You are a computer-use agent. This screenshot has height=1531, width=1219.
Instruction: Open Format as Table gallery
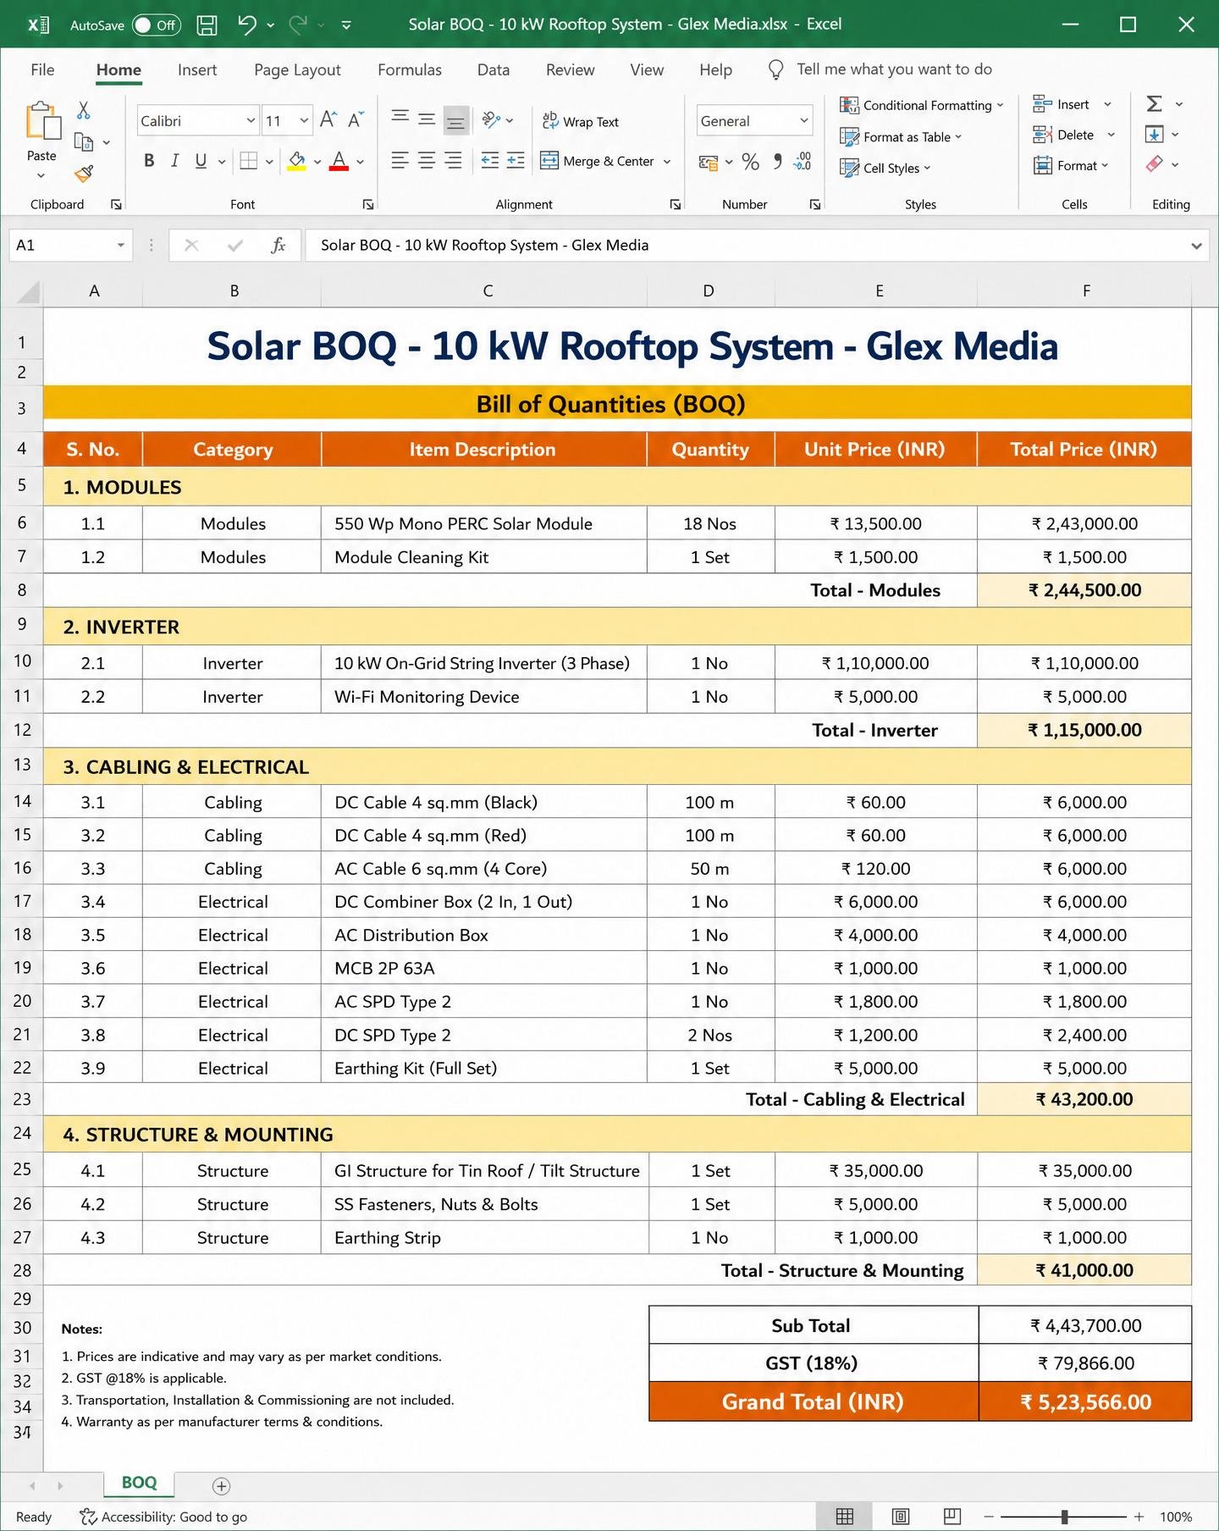pos(901,137)
